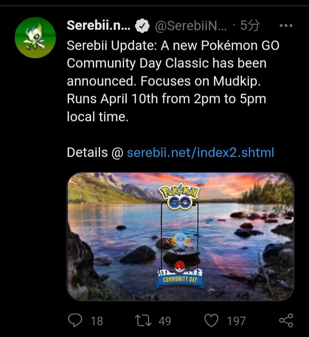Click the reply count 18
The width and height of the screenshot is (309, 337).
click(97, 321)
